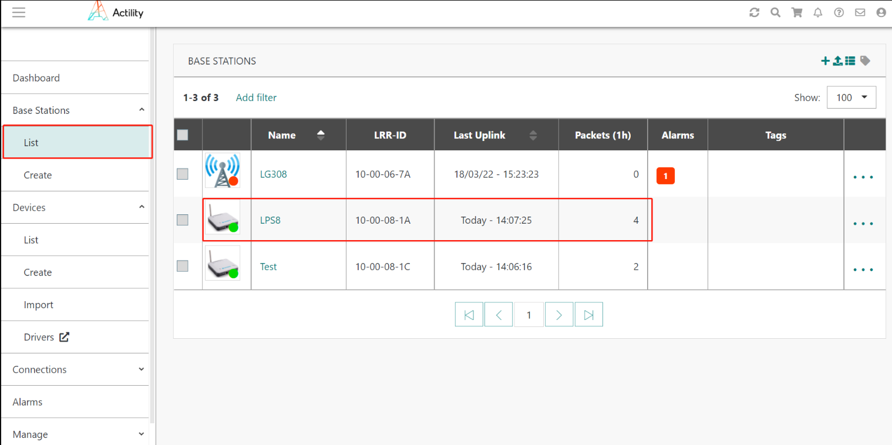Click the page number 1 field

(529, 315)
